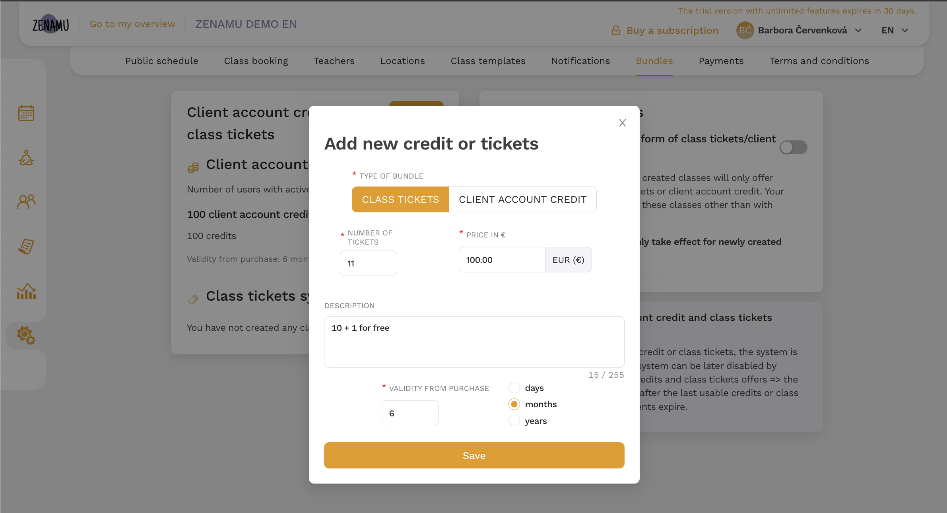
Task: Switch to CLIENT ACCOUNT CREDIT bundle type
Action: (523, 200)
